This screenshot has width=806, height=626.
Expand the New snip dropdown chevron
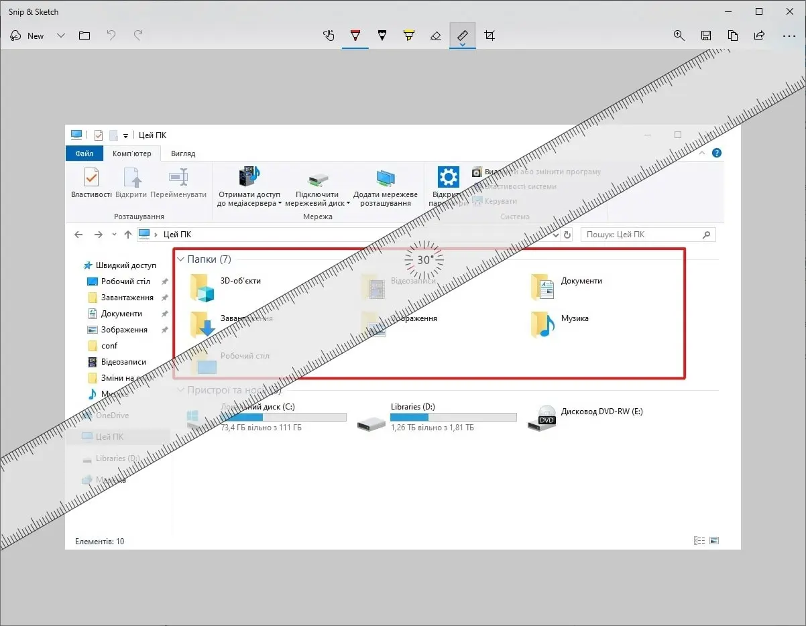tap(61, 36)
